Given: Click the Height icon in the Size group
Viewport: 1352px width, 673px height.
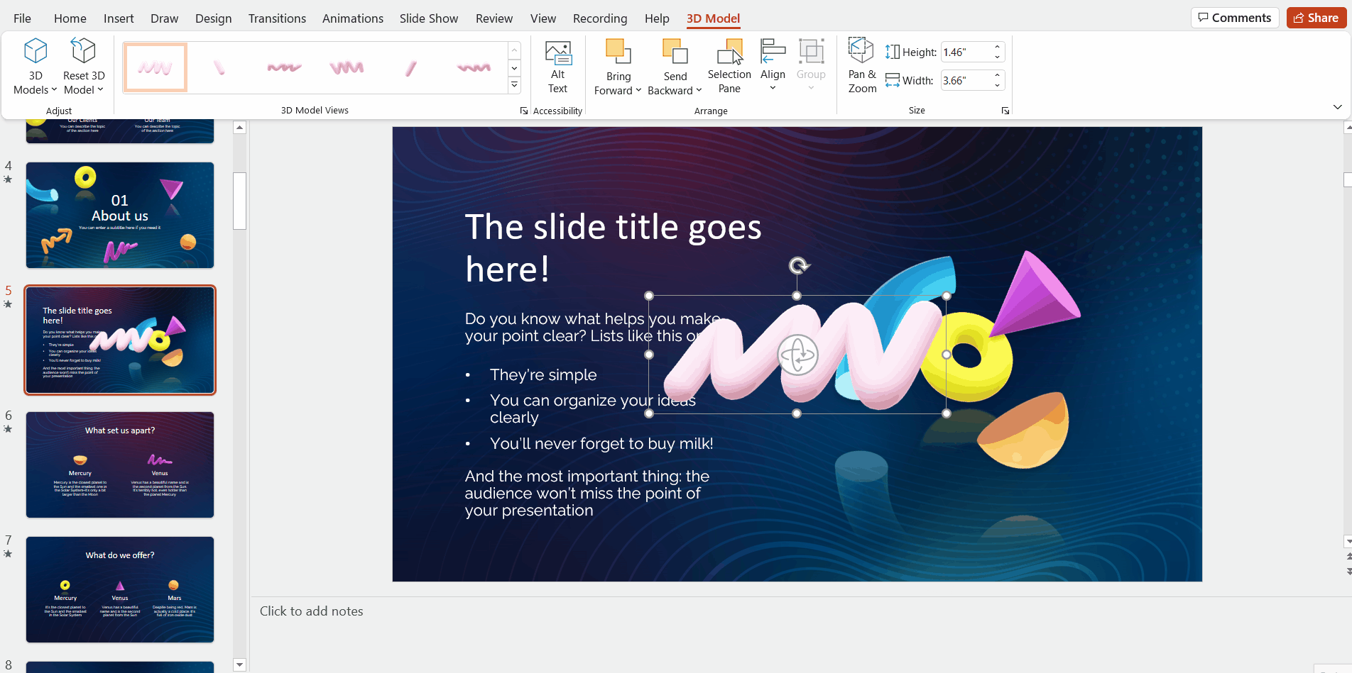Looking at the screenshot, I should coord(893,52).
